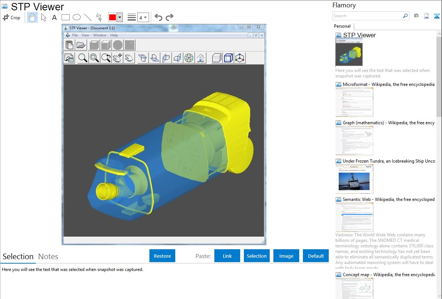The width and height of the screenshot is (442, 299).
Task: Activate the hand pan tool
Action: 32,17
